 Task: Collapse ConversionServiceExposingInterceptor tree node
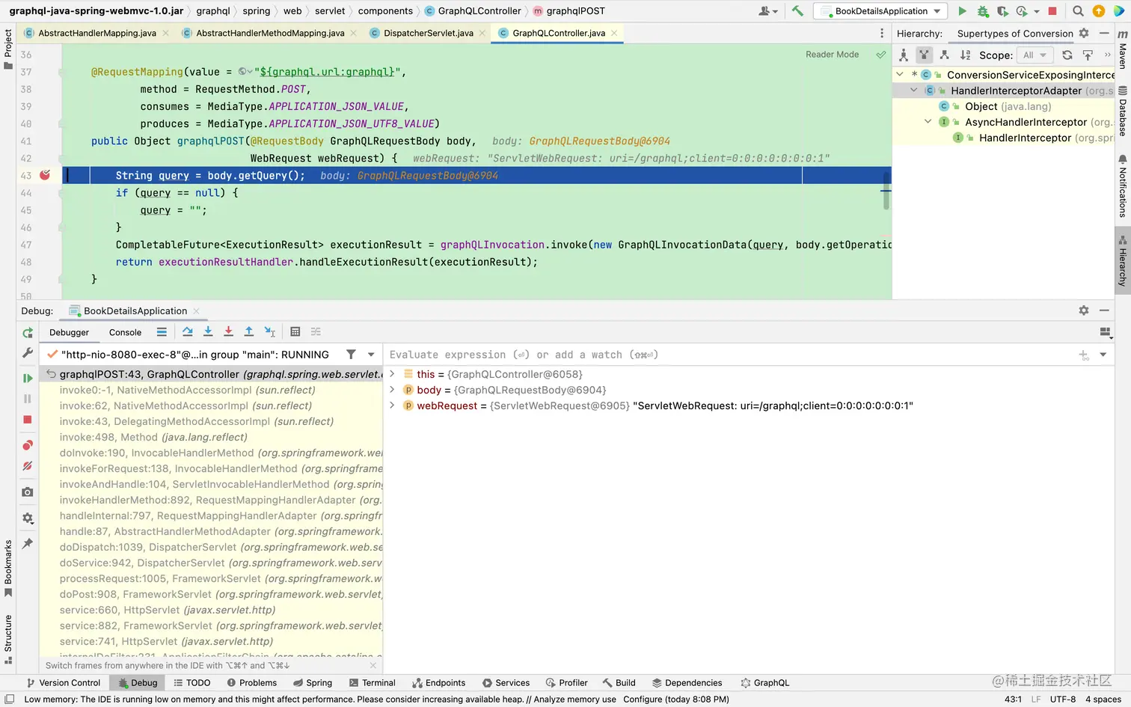click(x=901, y=75)
